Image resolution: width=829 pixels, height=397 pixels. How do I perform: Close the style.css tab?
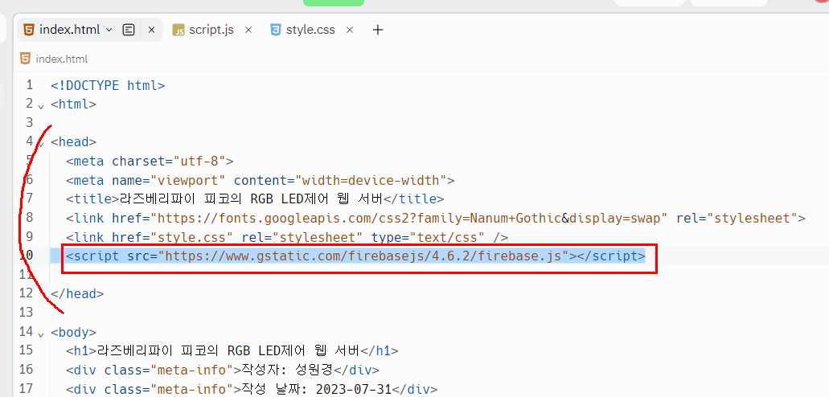(x=350, y=30)
